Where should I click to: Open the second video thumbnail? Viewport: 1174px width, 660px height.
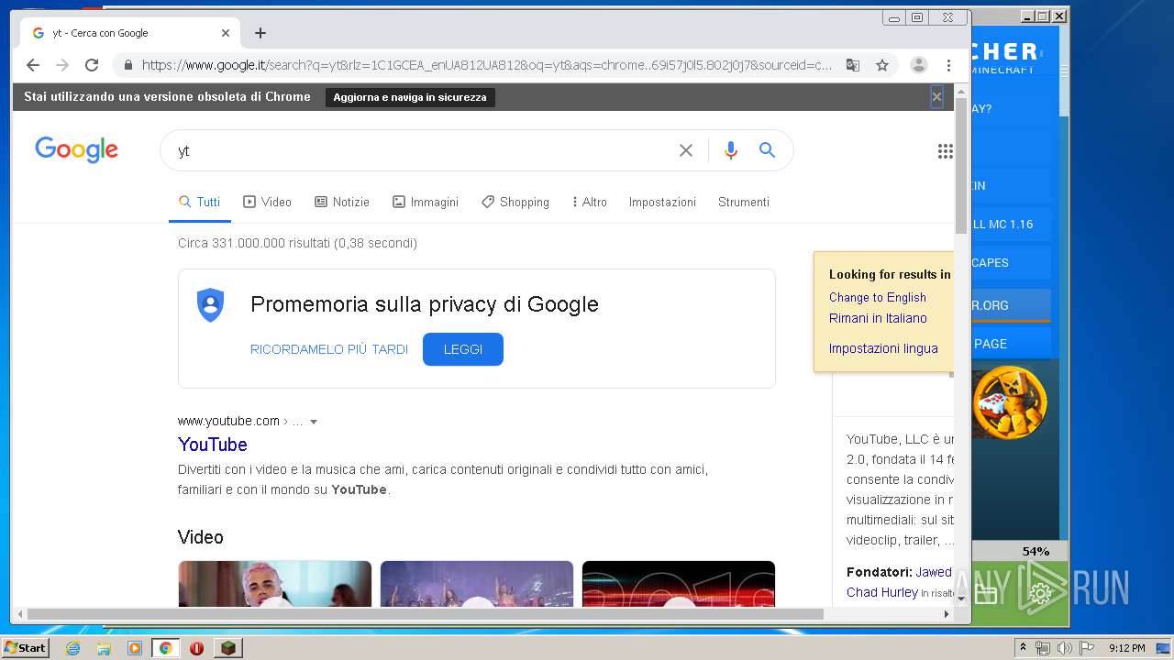(477, 584)
